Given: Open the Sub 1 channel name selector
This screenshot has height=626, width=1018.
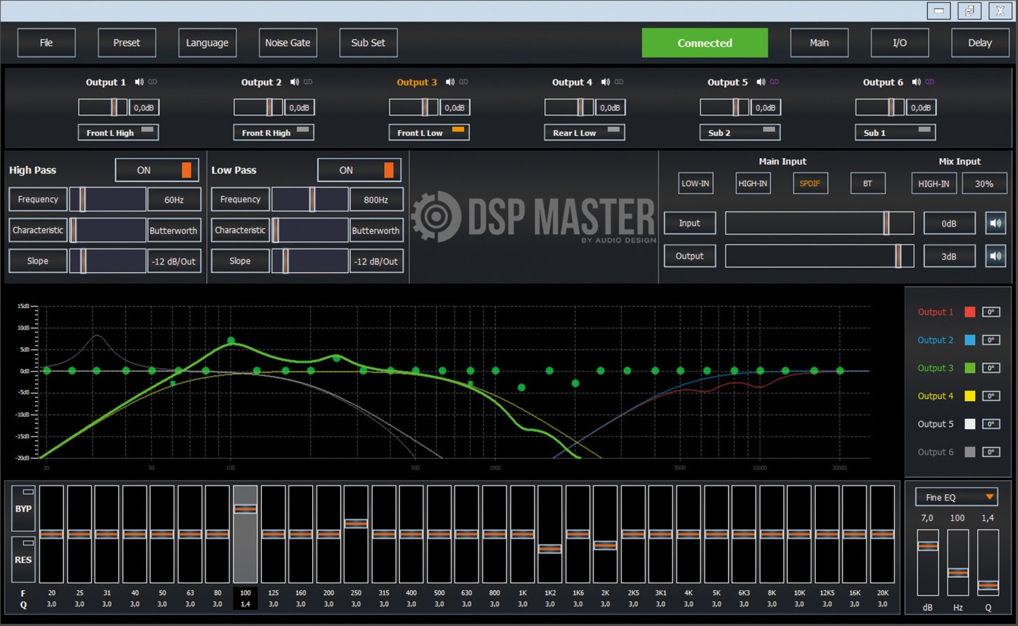Looking at the screenshot, I should (894, 133).
